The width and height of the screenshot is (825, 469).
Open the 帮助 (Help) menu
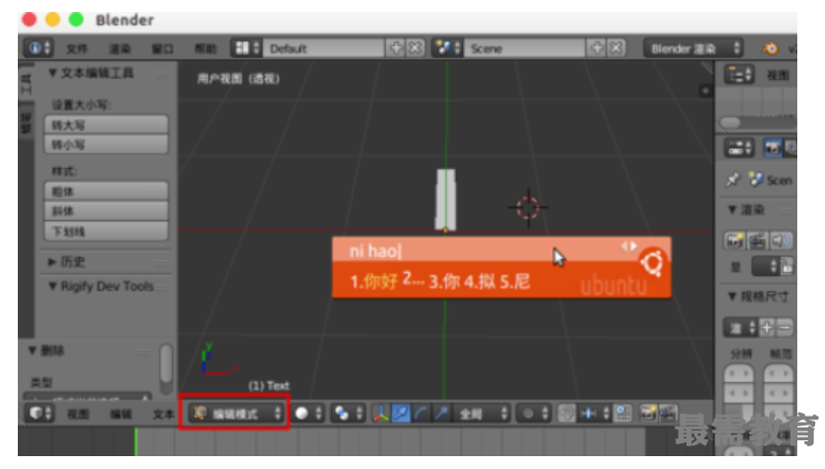(205, 48)
